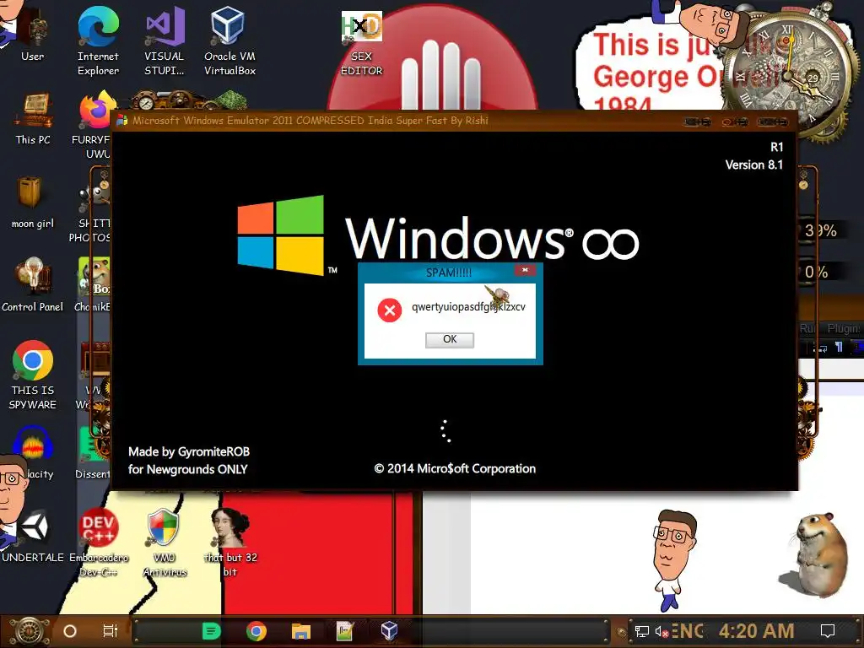864x648 pixels.
Task: Open Cortana search circle on taskbar
Action: point(70,631)
